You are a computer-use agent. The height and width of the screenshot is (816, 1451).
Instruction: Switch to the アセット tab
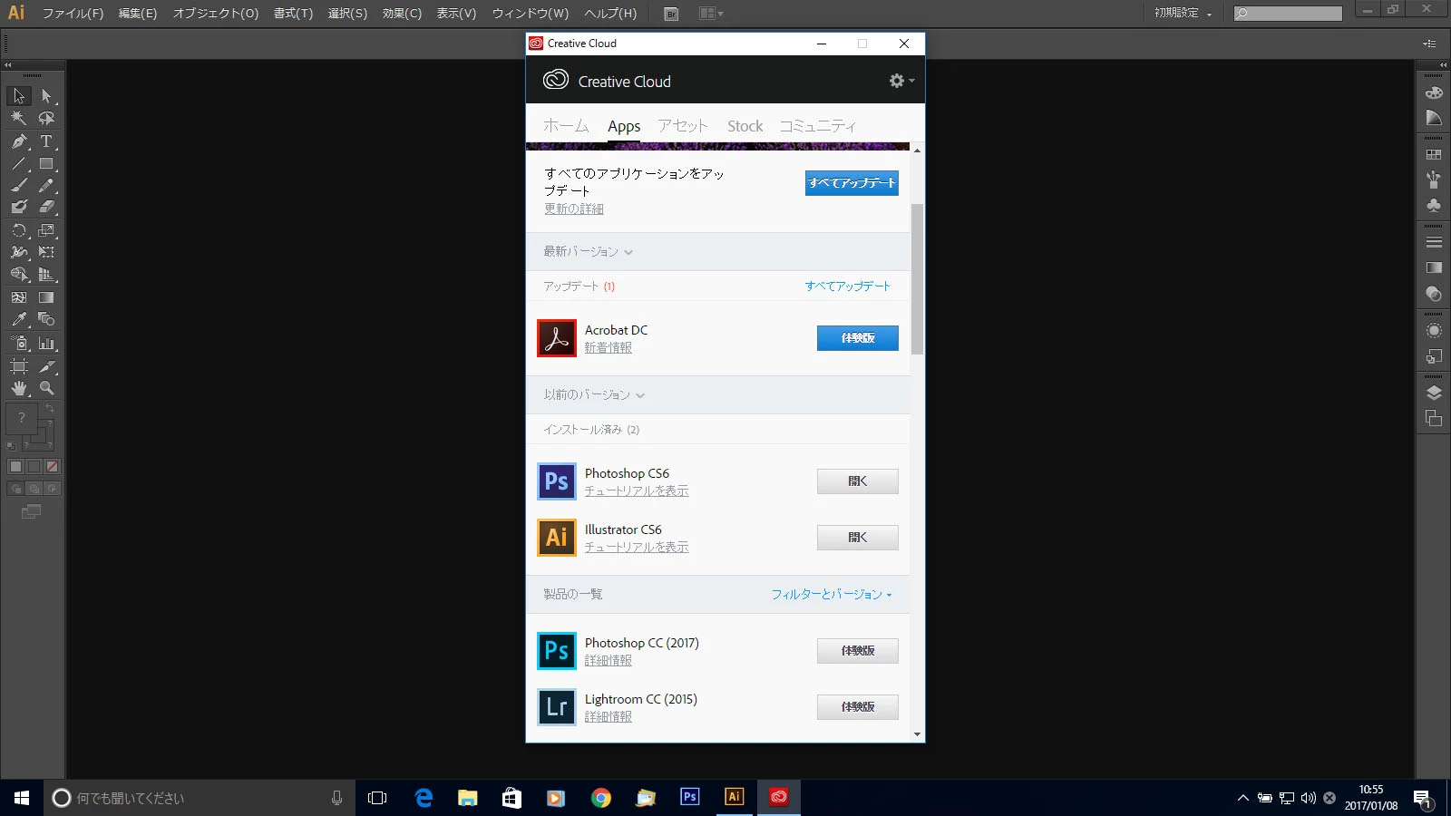point(683,126)
